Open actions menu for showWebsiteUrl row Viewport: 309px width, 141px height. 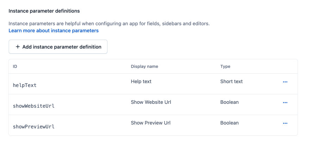click(x=285, y=102)
